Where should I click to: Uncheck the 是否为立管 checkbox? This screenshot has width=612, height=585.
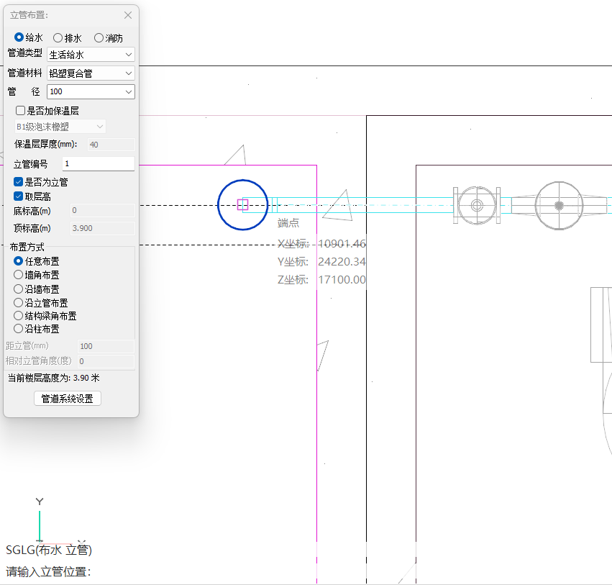point(19,183)
